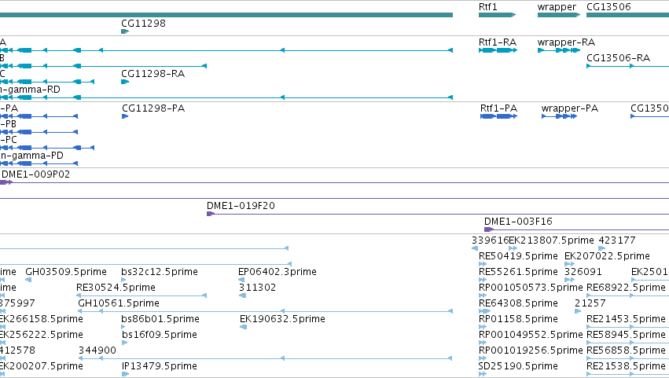The image size is (669, 378).
Task: Select the CG13506-RA transcript label
Action: pyautogui.click(x=618, y=58)
